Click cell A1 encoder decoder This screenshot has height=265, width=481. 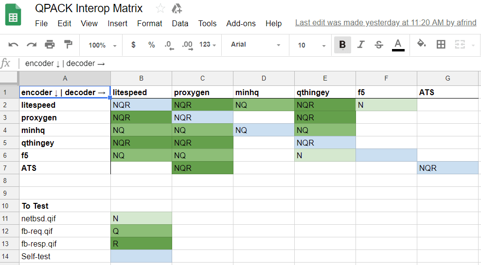coord(65,92)
